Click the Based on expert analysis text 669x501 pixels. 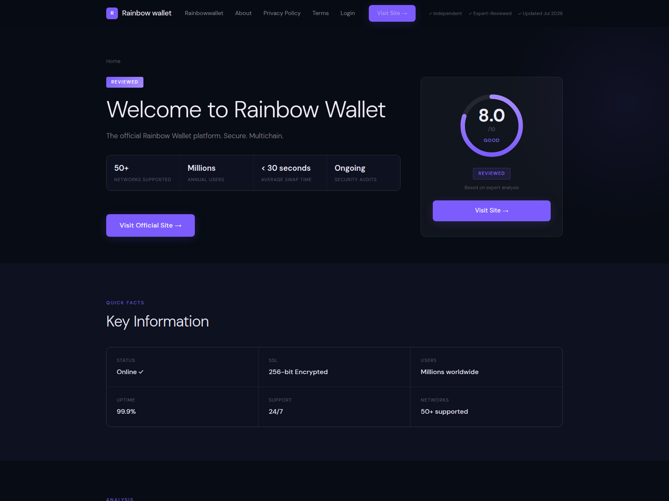tap(492, 188)
